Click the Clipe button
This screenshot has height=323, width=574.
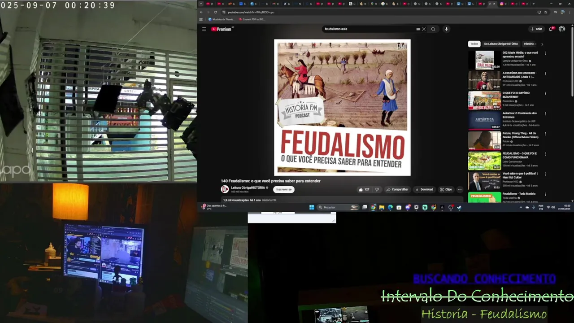[446, 189]
